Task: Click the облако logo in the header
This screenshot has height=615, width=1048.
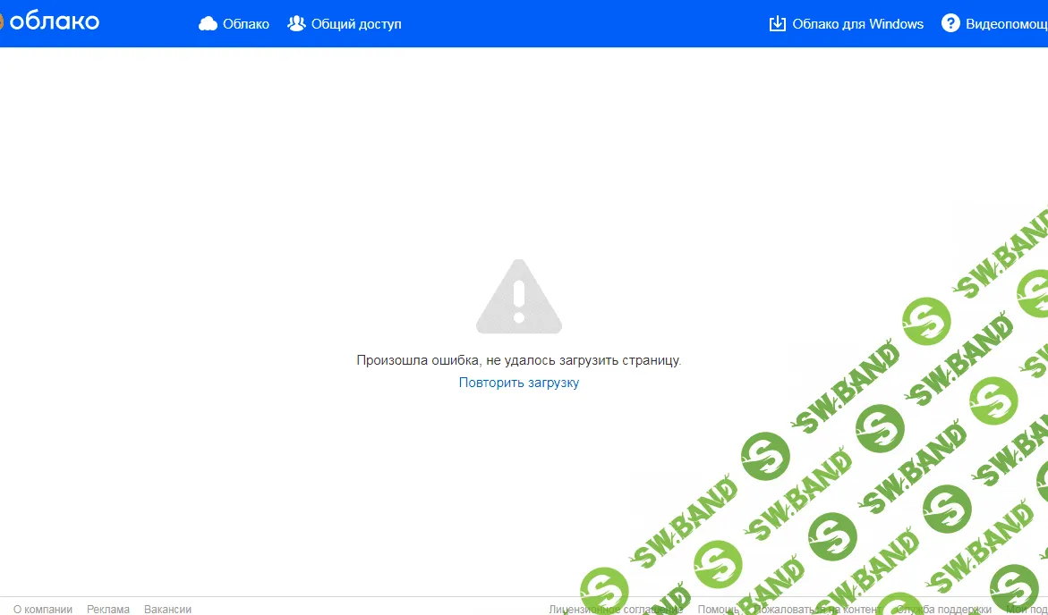Action: coord(50,22)
